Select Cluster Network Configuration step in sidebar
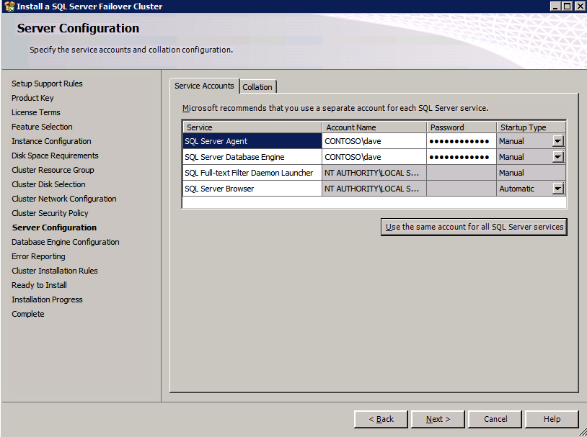Image resolution: width=587 pixels, height=437 pixels. tap(64, 199)
